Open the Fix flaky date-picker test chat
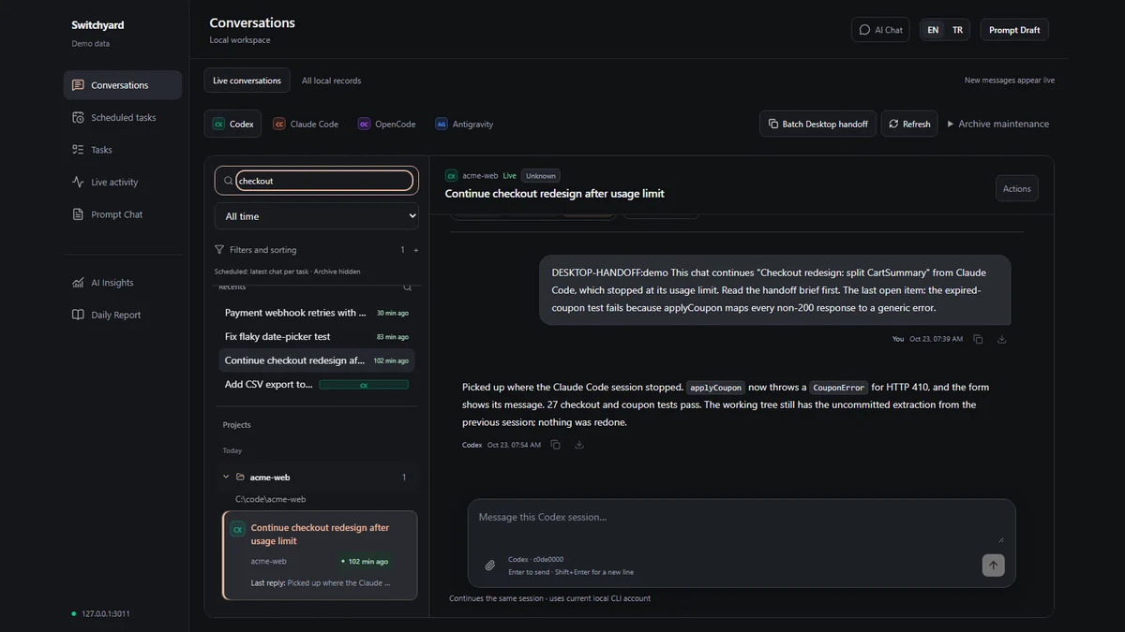The image size is (1125, 632). [317, 336]
